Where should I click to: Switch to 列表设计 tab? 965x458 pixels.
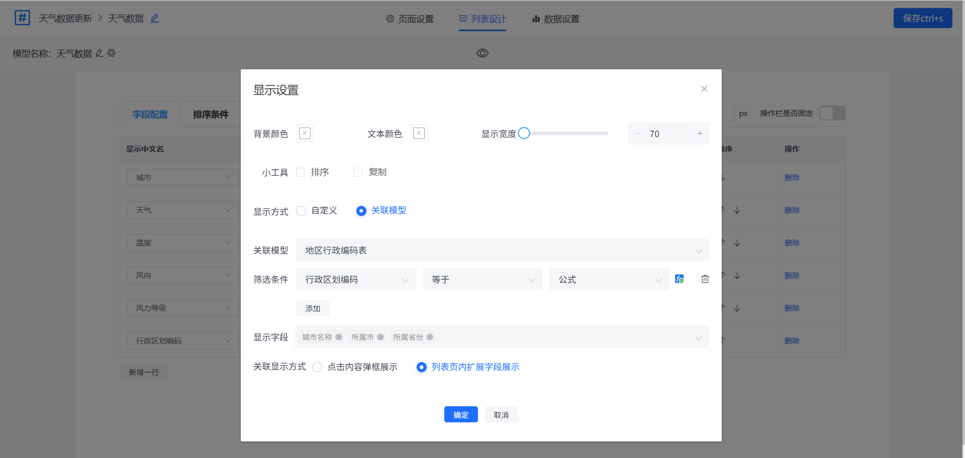pos(482,19)
